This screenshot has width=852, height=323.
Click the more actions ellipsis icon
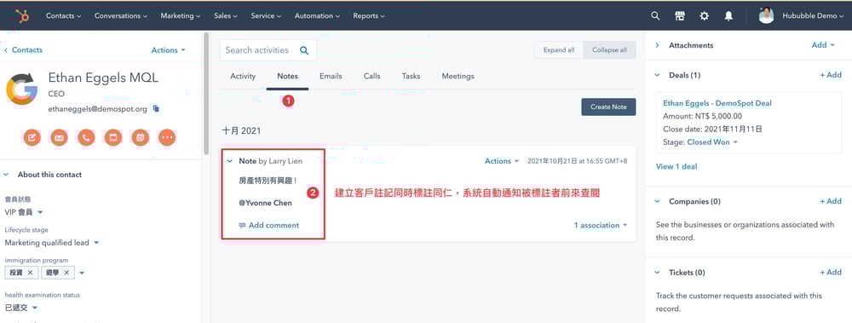click(167, 137)
